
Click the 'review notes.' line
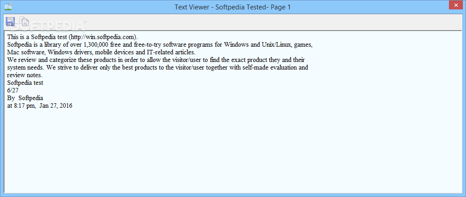point(25,75)
